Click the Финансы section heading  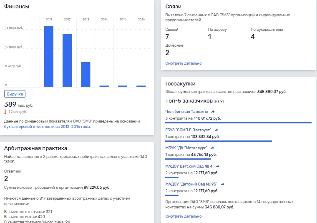tap(17, 7)
